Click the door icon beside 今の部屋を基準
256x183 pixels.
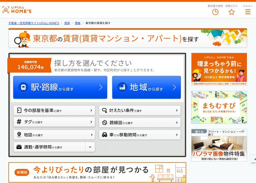19,110
